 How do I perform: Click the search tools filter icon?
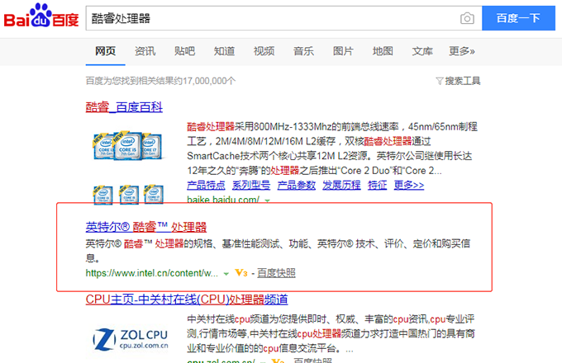pyautogui.click(x=439, y=81)
